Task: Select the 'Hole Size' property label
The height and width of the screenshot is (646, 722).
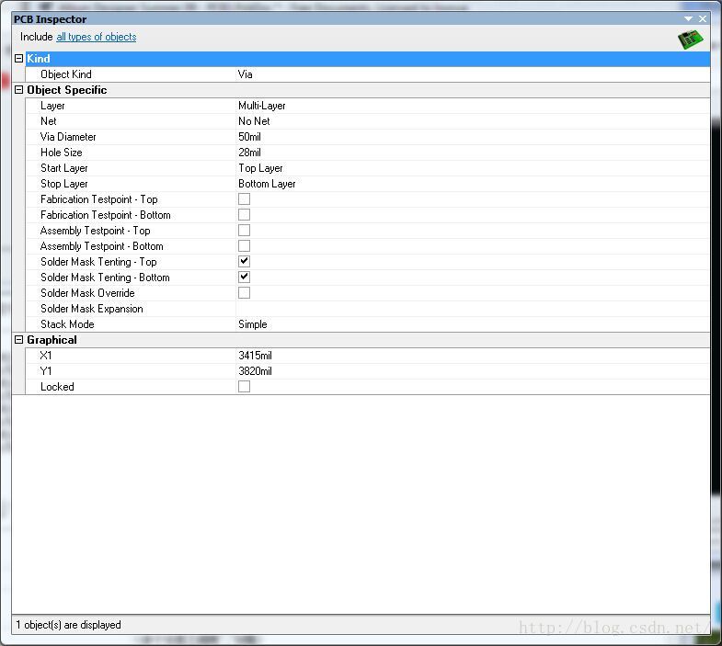Action: pyautogui.click(x=62, y=153)
